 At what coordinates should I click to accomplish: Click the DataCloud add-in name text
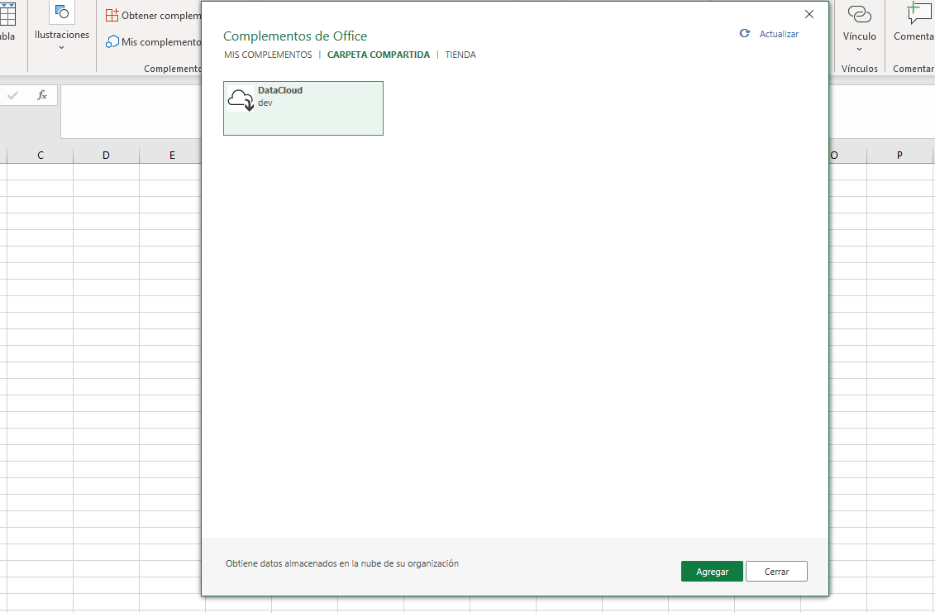(x=279, y=90)
